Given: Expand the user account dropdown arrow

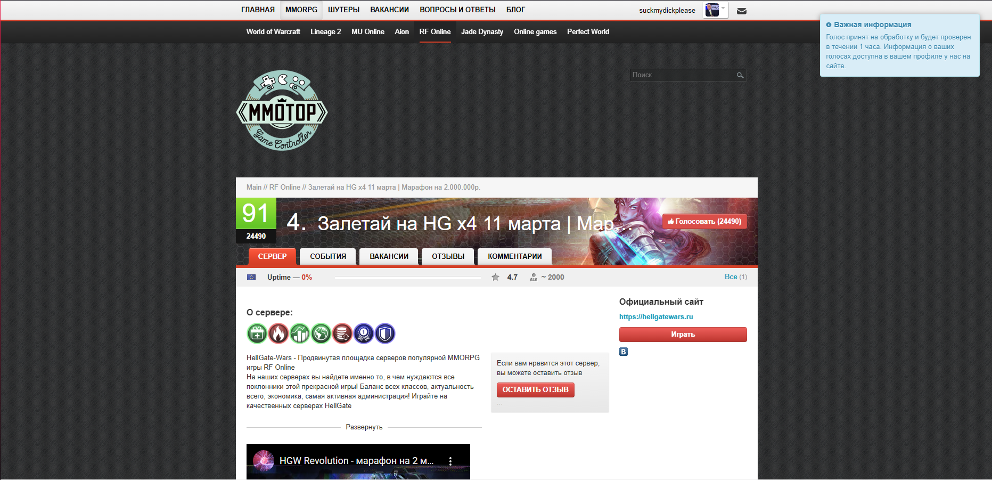Looking at the screenshot, I should point(723,8).
